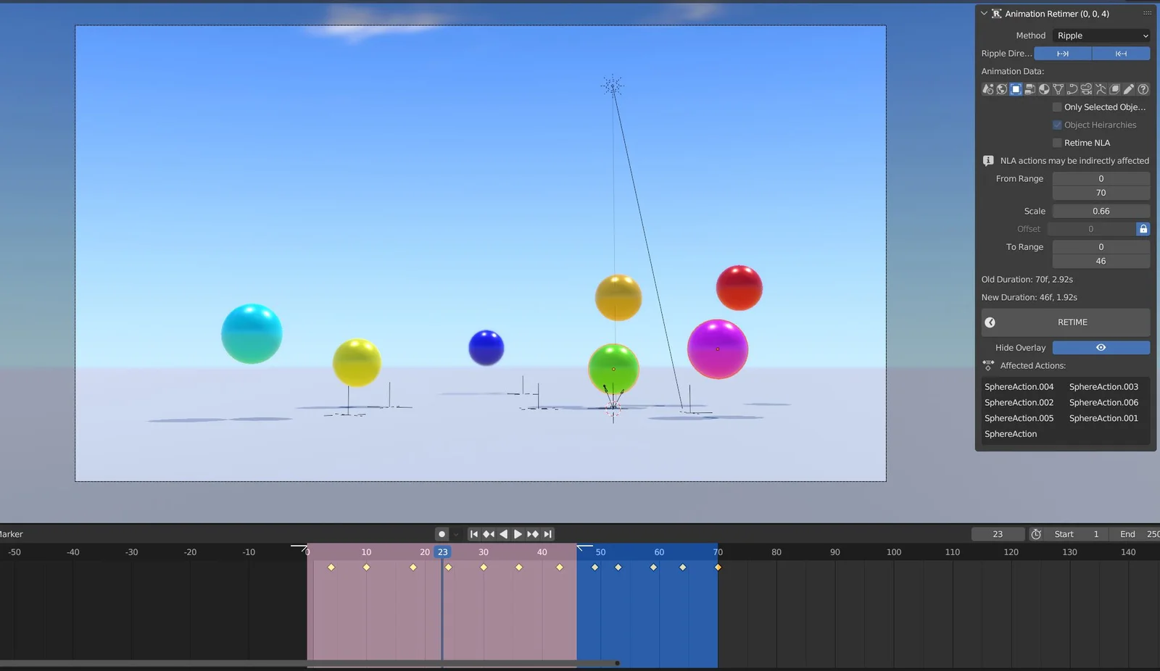Image resolution: width=1160 pixels, height=671 pixels.
Task: Open the Method dropdown showing Ripple
Action: click(1100, 35)
